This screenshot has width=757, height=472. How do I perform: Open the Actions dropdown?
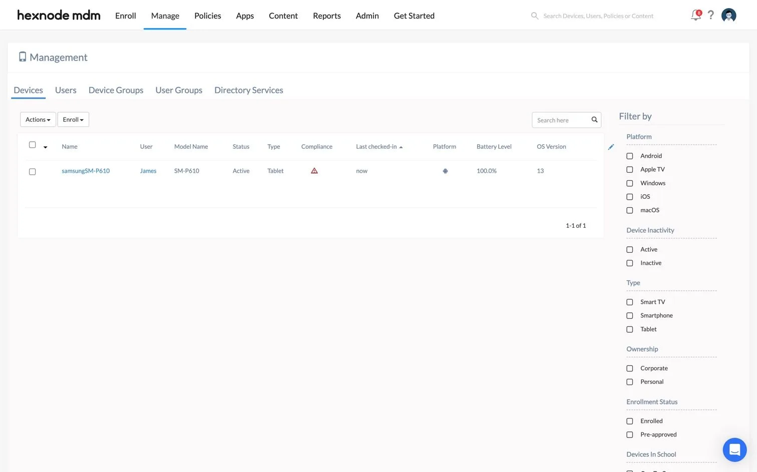click(x=38, y=120)
